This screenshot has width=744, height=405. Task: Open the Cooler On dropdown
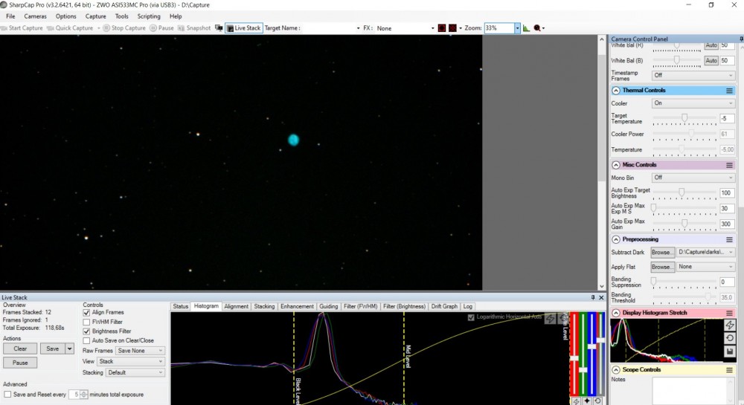[x=693, y=103]
